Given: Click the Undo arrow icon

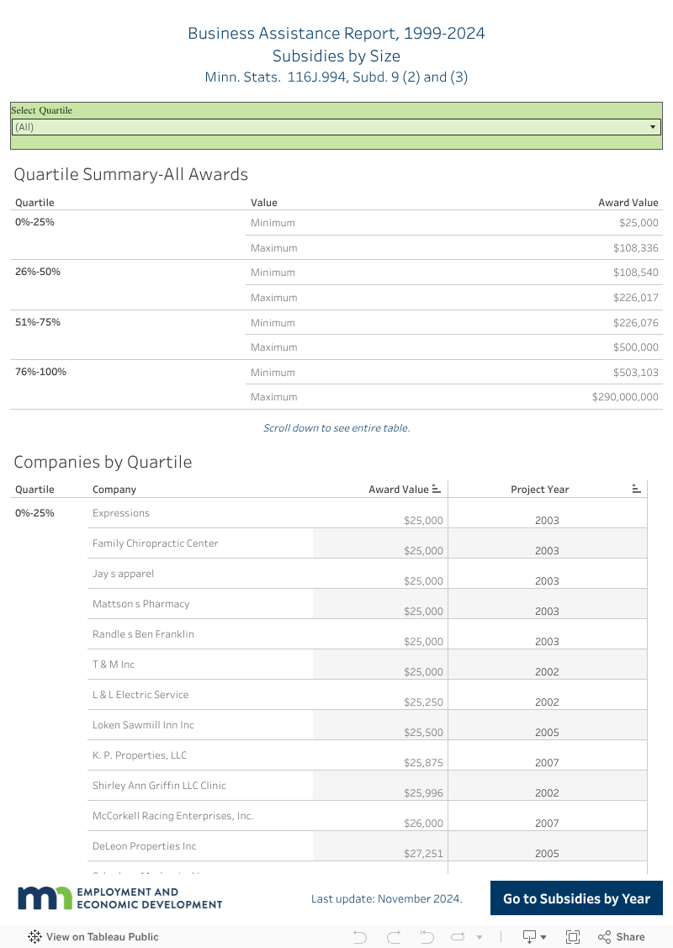Looking at the screenshot, I should (360, 936).
